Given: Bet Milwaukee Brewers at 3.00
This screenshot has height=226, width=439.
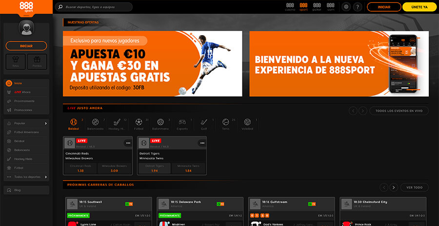Looking at the screenshot, I should click(114, 168).
